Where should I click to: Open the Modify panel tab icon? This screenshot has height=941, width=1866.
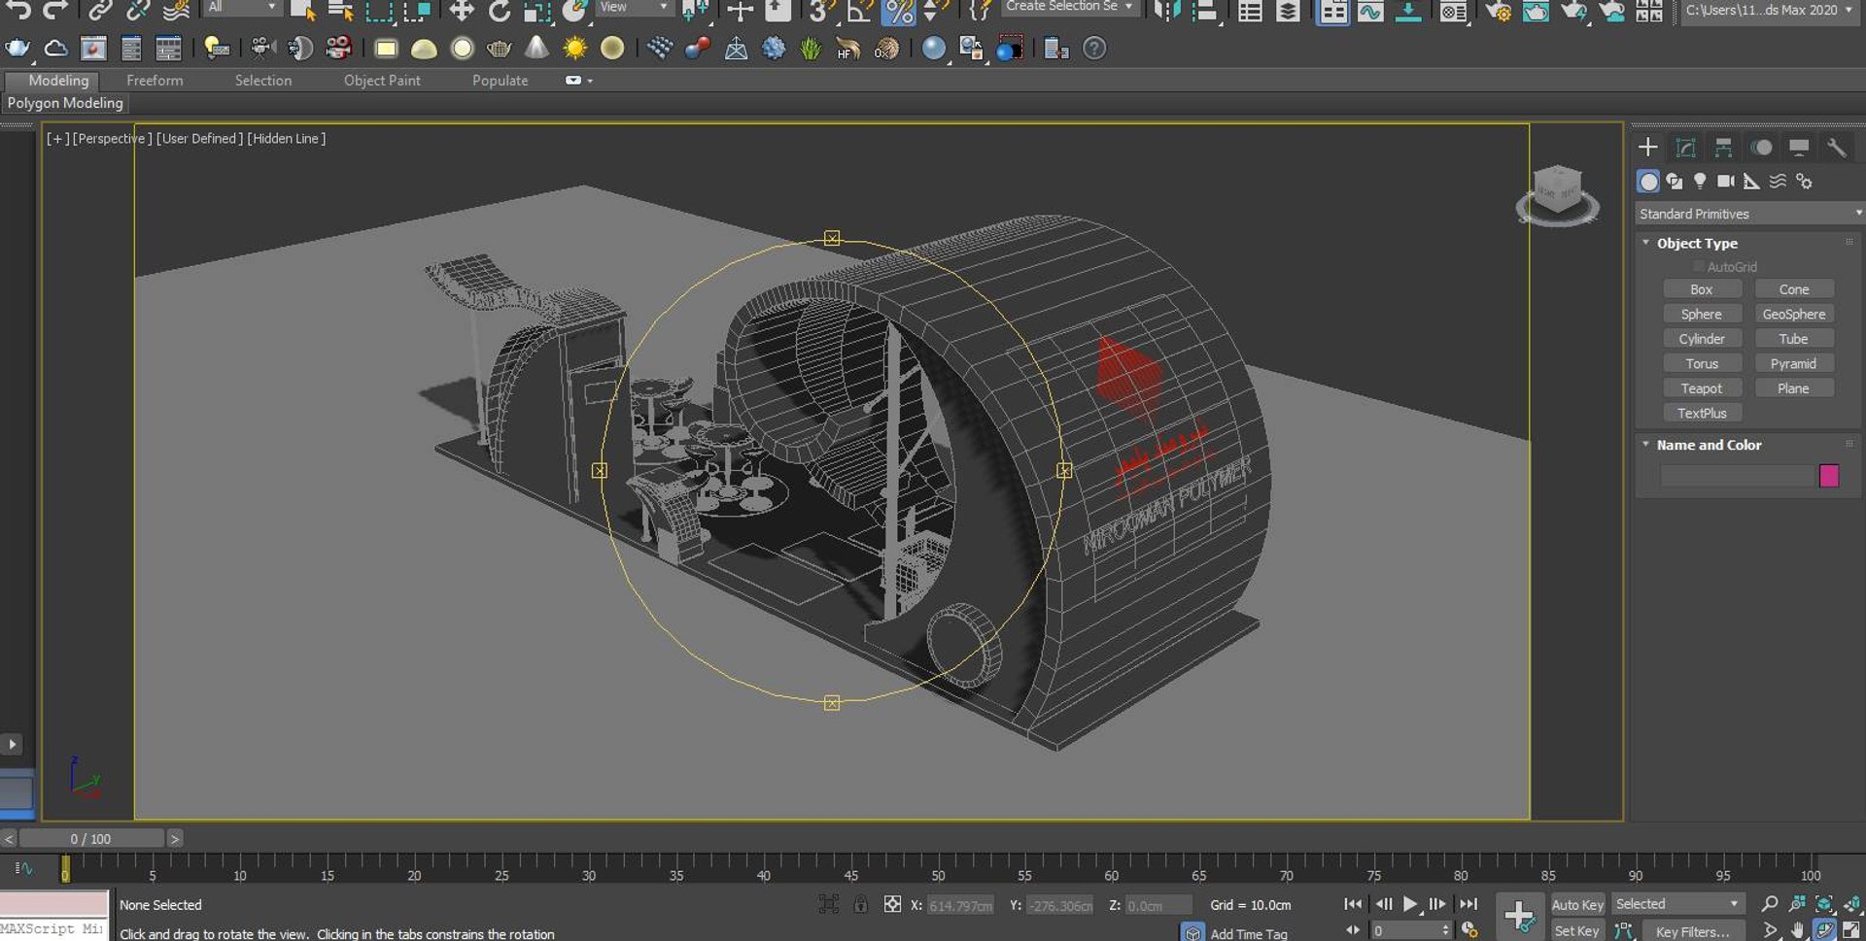(1685, 148)
